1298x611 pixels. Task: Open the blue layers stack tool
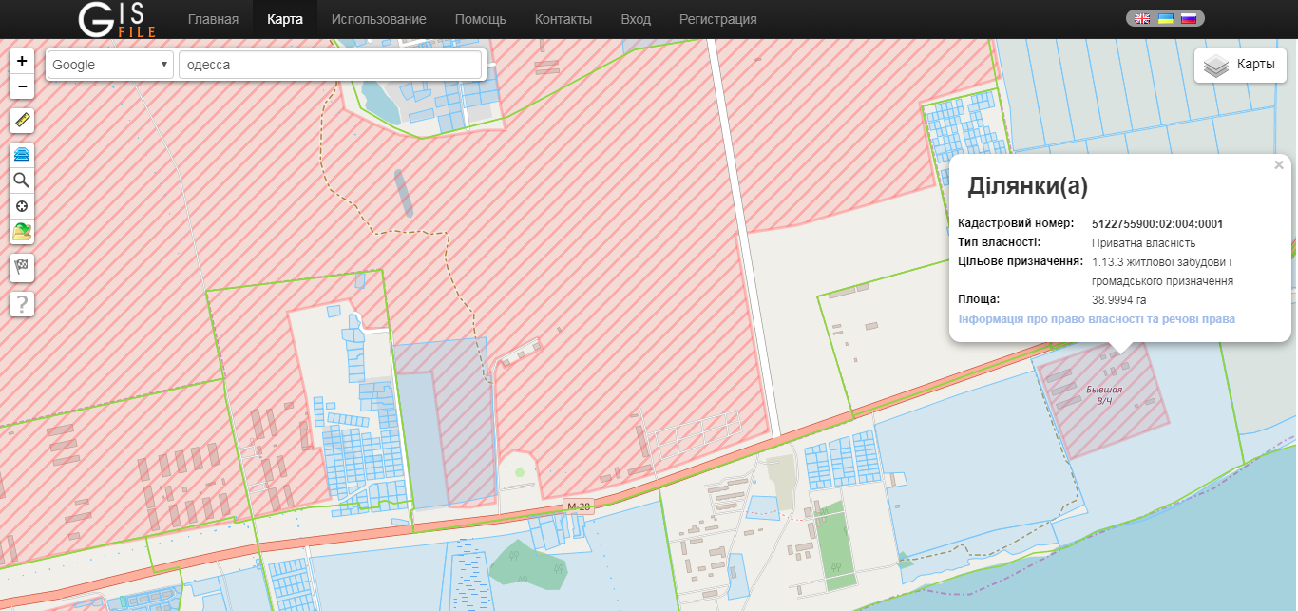click(22, 154)
